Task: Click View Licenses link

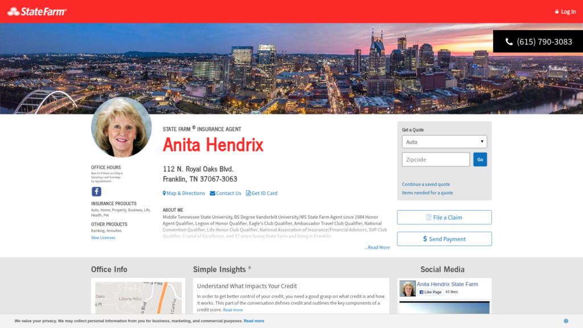Action: click(103, 237)
